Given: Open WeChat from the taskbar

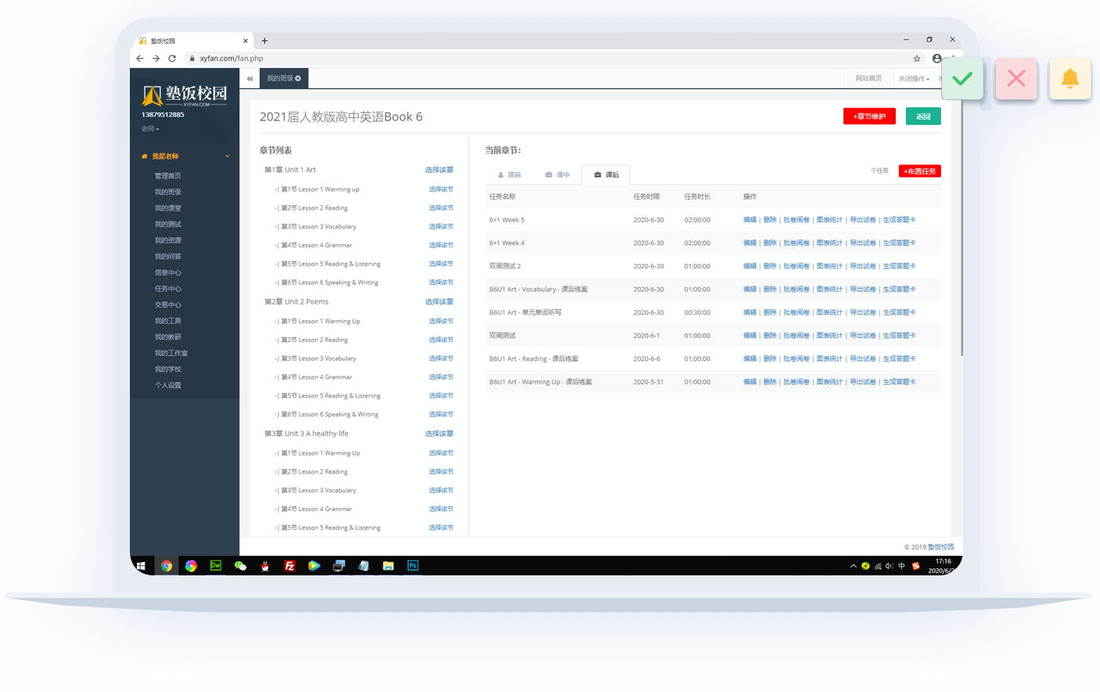Looking at the screenshot, I should 240,566.
